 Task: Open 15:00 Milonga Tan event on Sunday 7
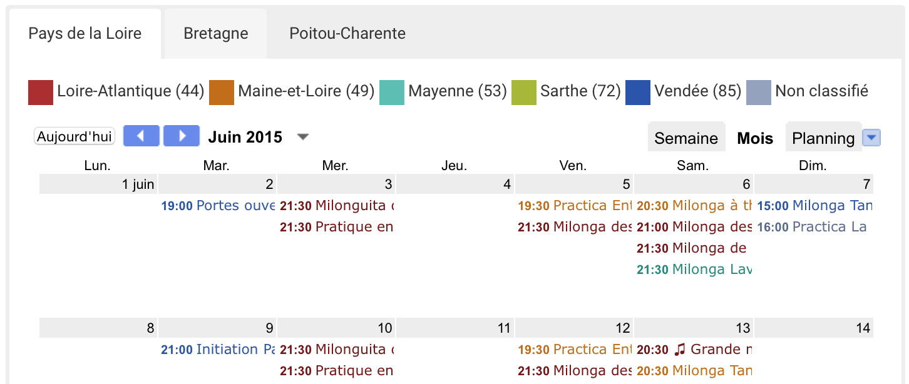(x=814, y=206)
